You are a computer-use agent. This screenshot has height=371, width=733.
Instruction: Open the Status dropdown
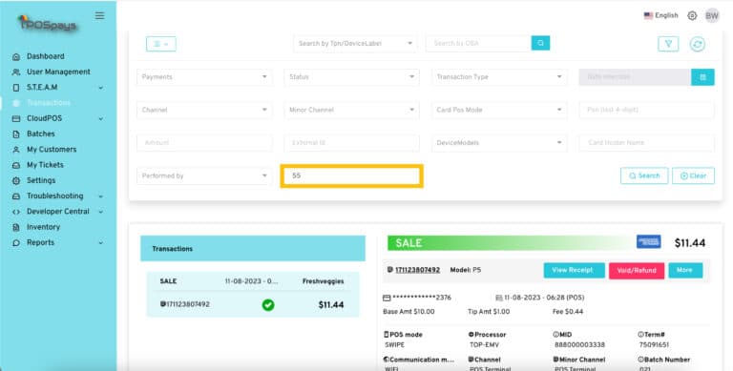(351, 77)
